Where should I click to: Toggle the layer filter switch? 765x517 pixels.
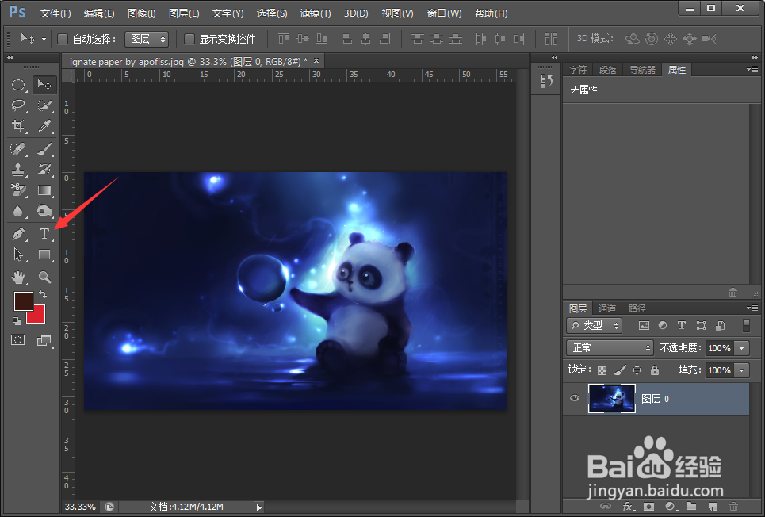(x=746, y=325)
